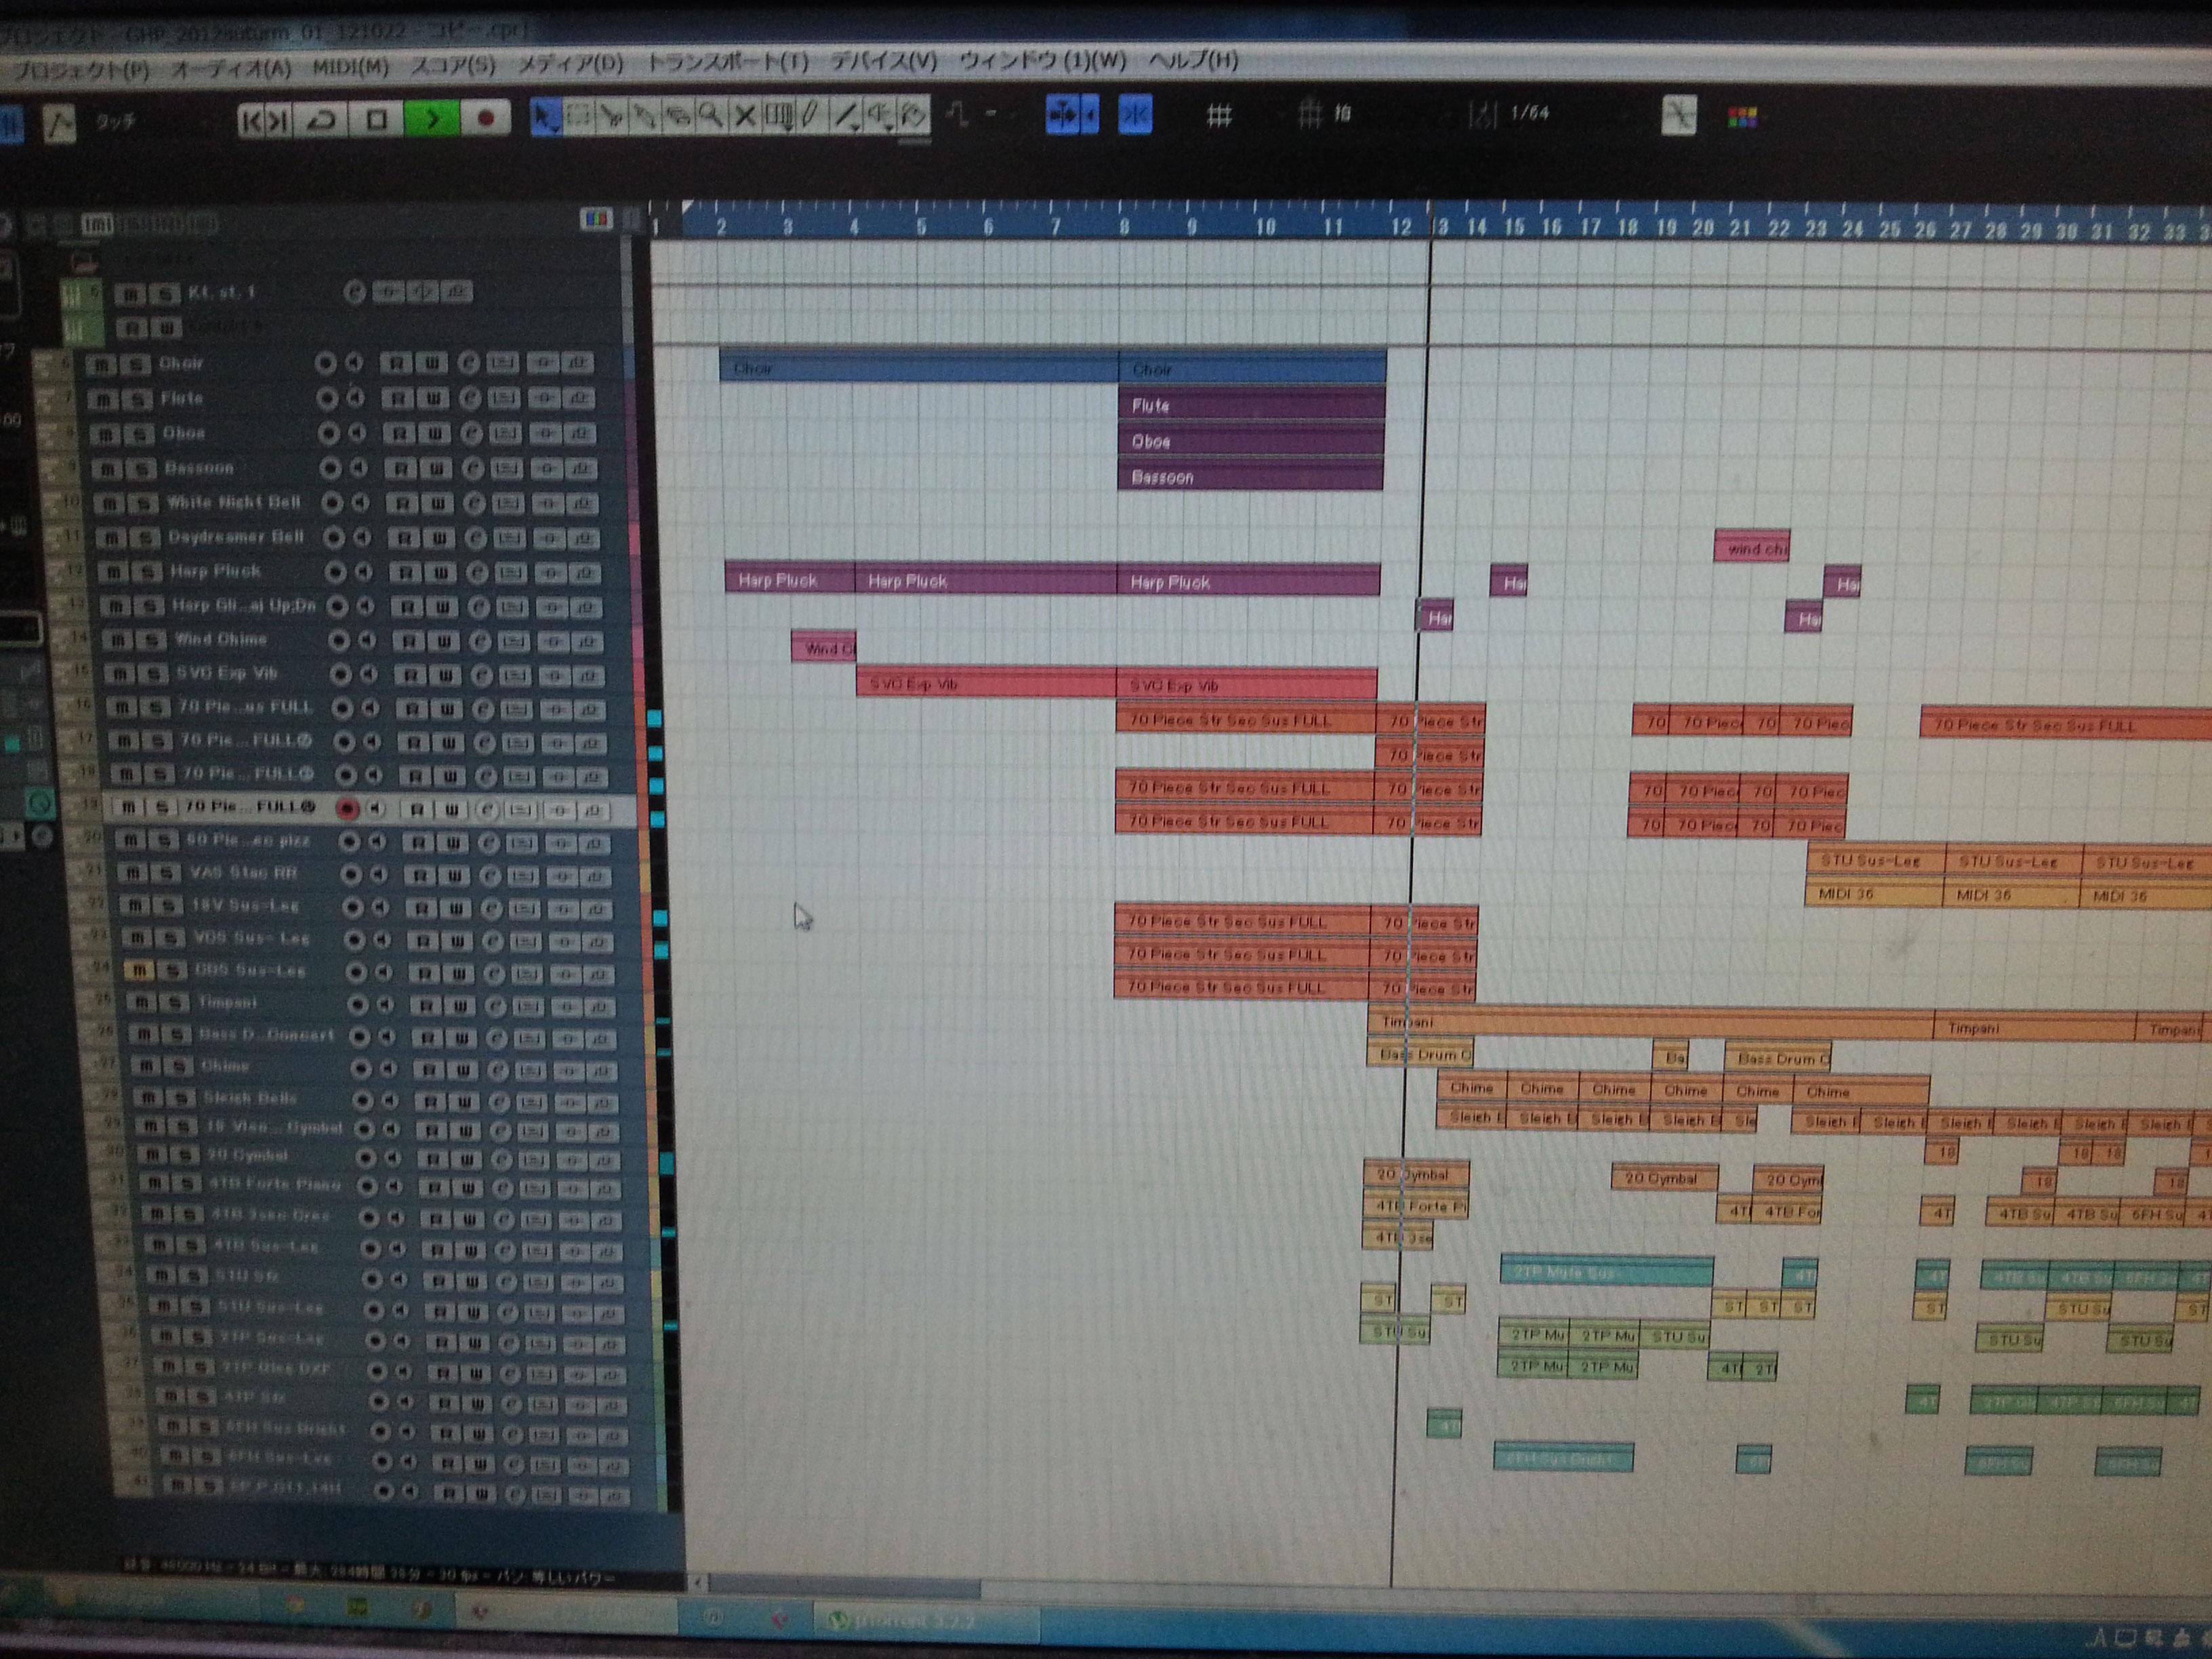Select the Draw pencil tool

(812, 115)
